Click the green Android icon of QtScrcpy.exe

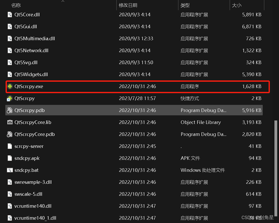click(10, 87)
